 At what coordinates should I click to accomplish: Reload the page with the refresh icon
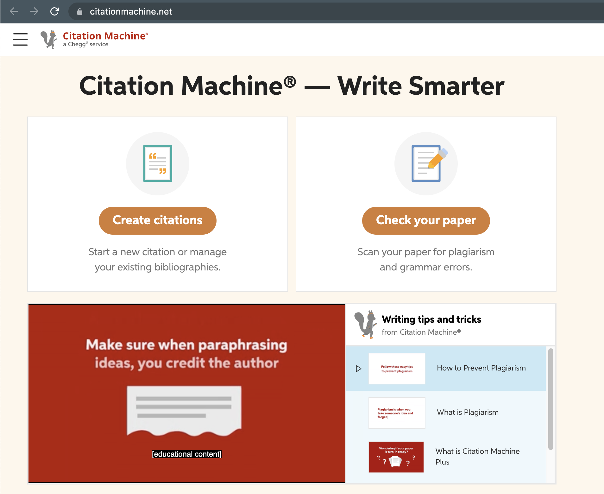tap(54, 12)
